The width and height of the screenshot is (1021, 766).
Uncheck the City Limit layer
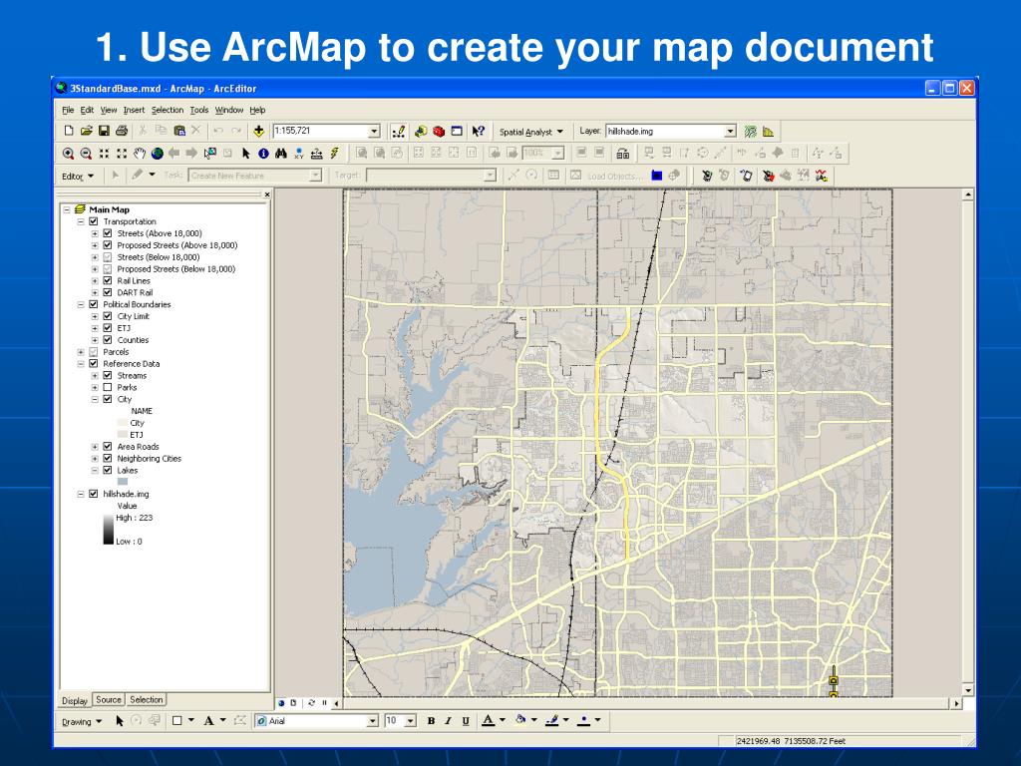[108, 316]
